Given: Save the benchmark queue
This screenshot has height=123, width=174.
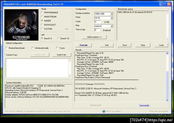Looking at the screenshot, I should click(124, 45).
